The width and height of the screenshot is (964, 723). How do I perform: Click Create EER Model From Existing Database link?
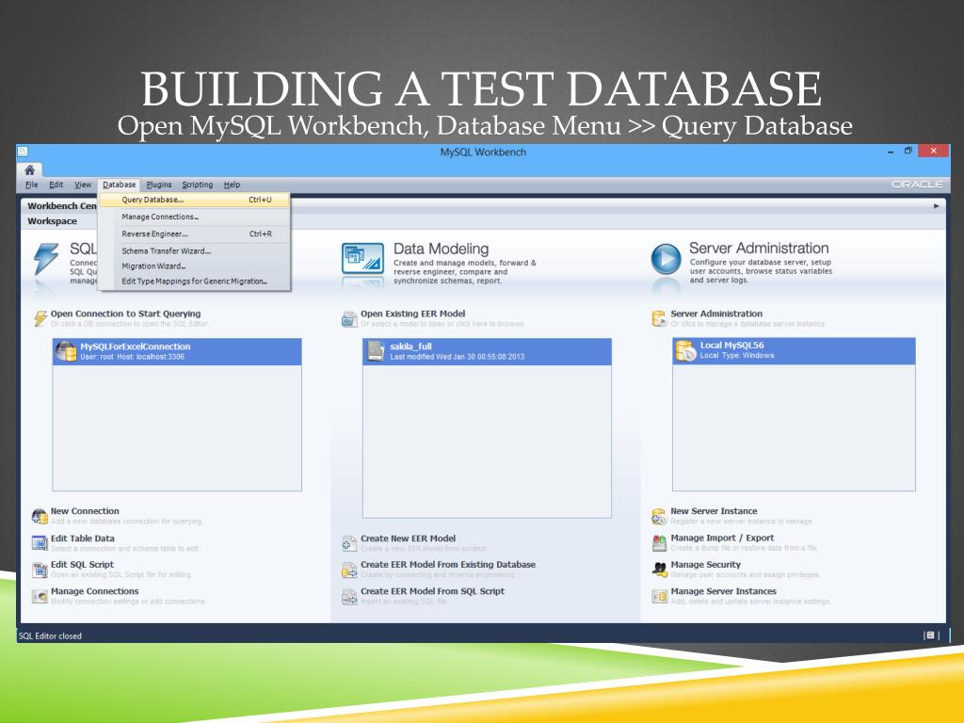(x=448, y=565)
